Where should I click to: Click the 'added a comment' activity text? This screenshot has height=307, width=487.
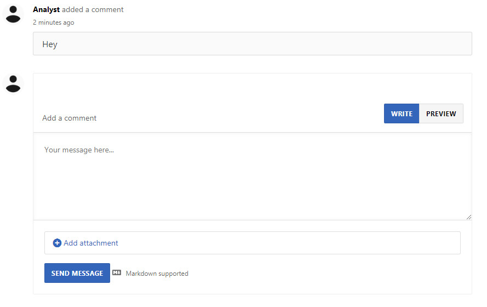coord(93,10)
